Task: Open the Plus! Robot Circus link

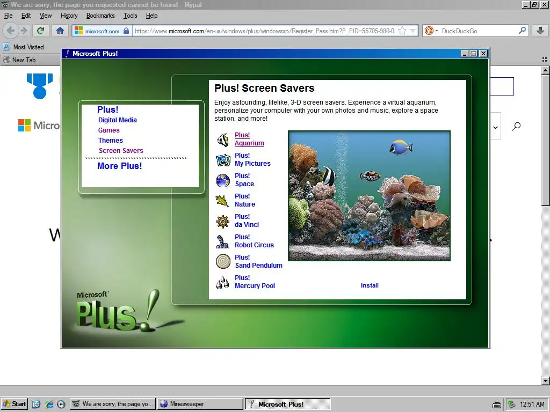Action: pyautogui.click(x=254, y=241)
